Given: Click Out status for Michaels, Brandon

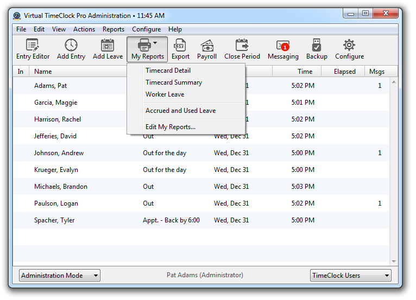Looking at the screenshot, I should click(148, 187).
